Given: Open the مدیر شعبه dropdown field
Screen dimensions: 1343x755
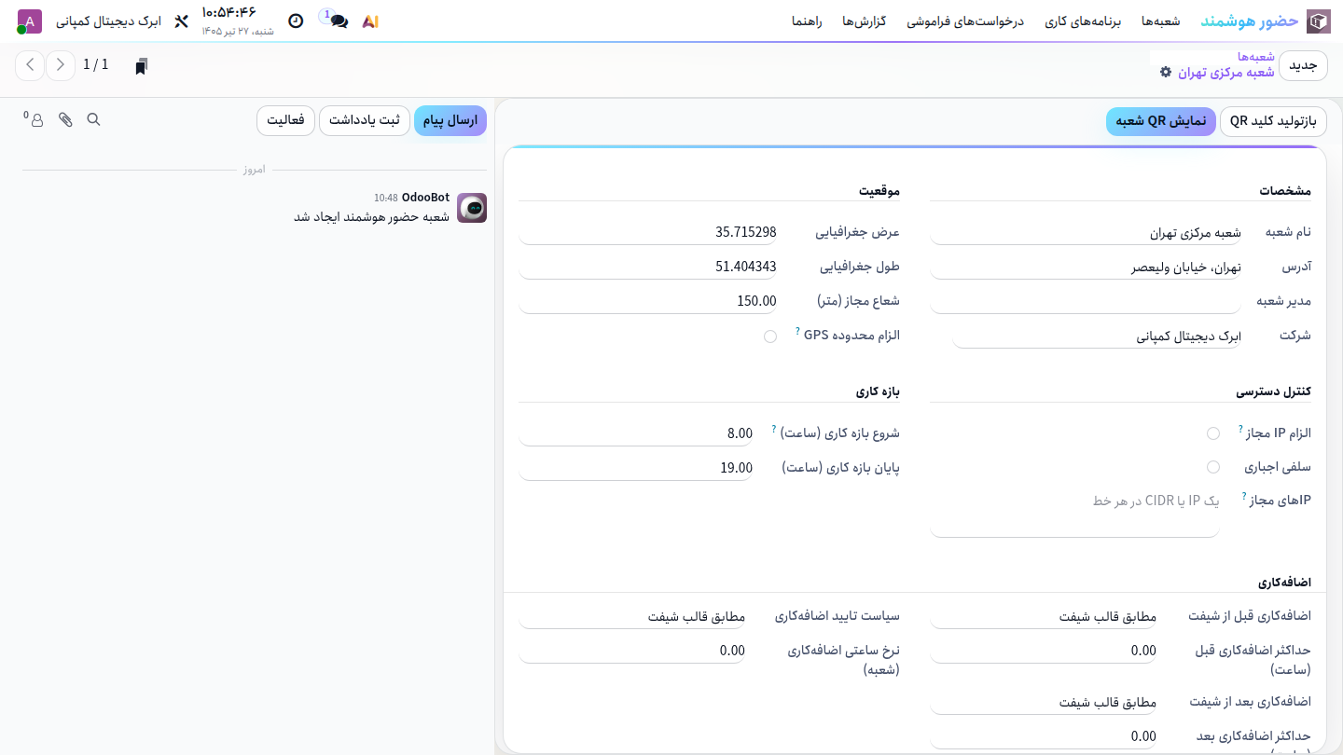Looking at the screenshot, I should [x=1086, y=301].
